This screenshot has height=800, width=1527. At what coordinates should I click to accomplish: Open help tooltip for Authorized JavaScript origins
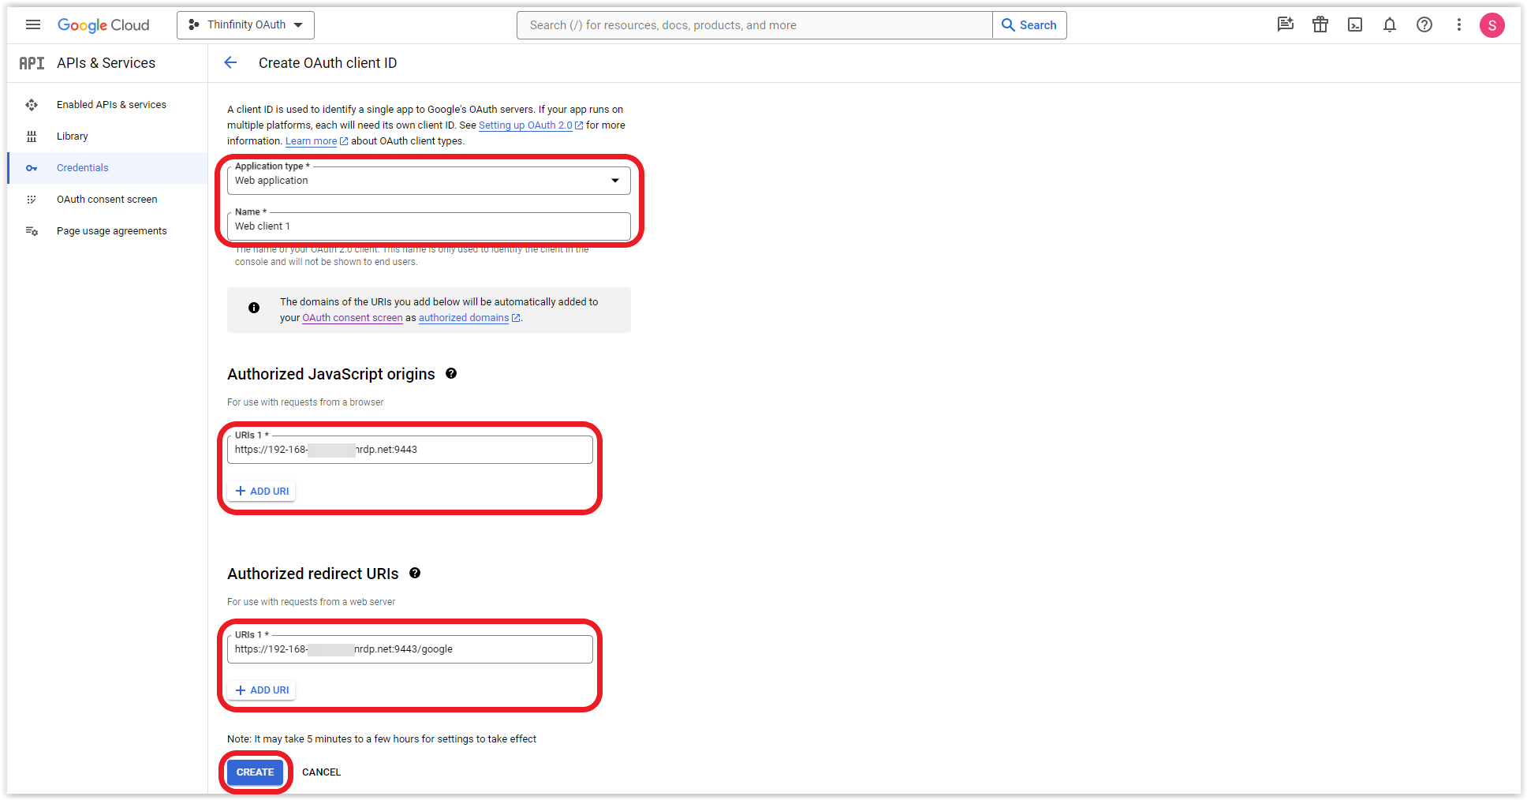(451, 372)
